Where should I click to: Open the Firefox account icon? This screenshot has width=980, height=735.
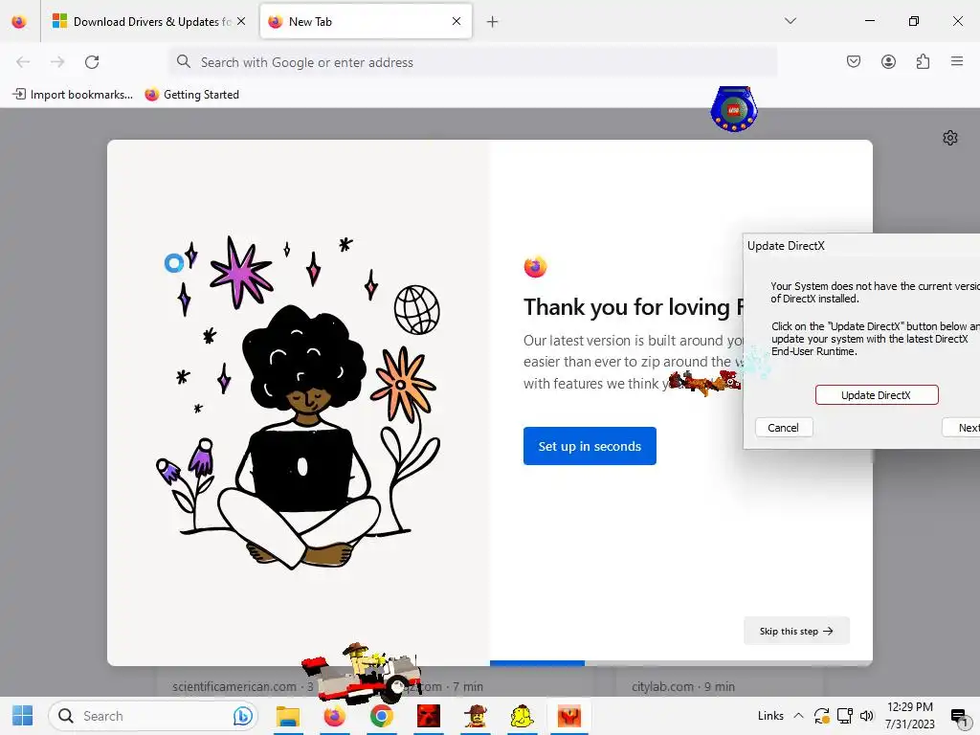point(888,61)
